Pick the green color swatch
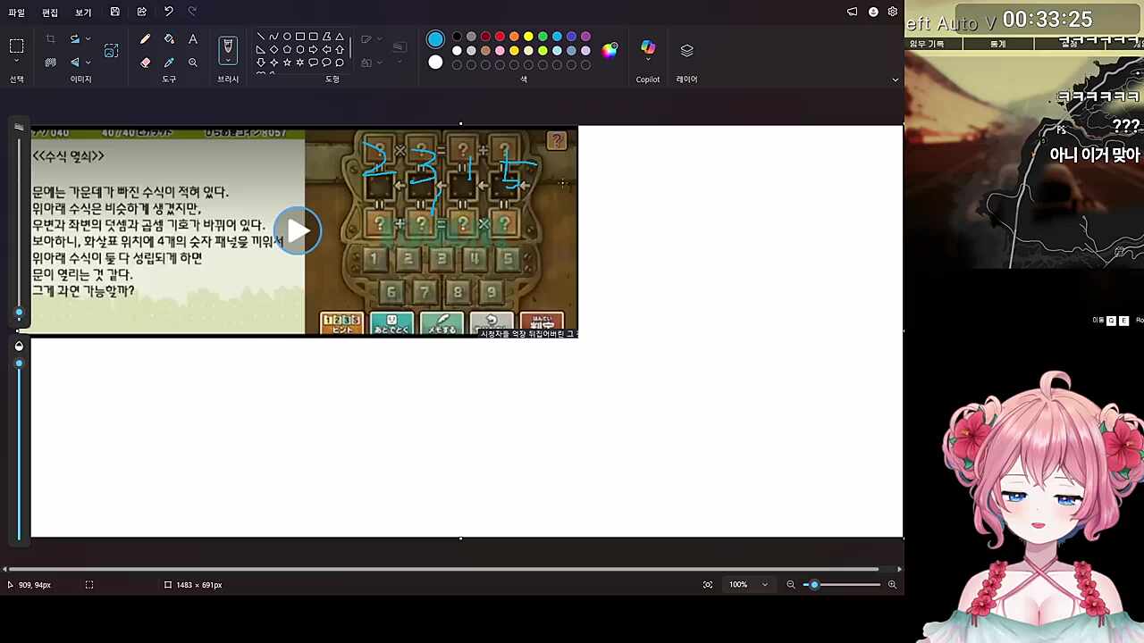 click(543, 37)
